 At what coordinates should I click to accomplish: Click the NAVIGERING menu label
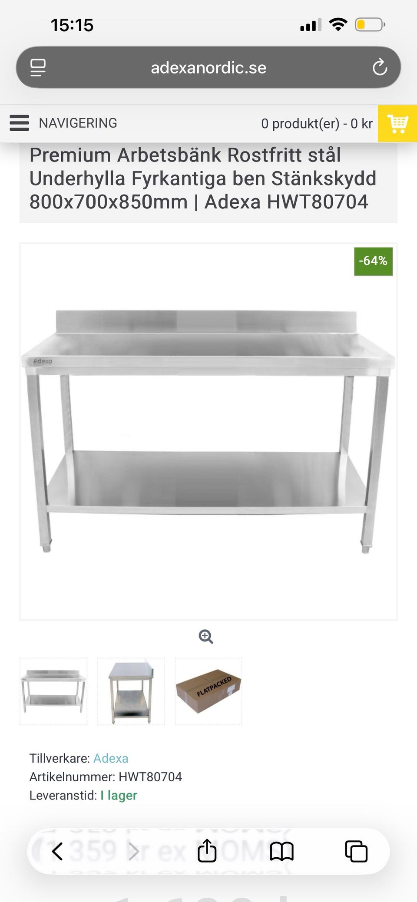point(78,123)
